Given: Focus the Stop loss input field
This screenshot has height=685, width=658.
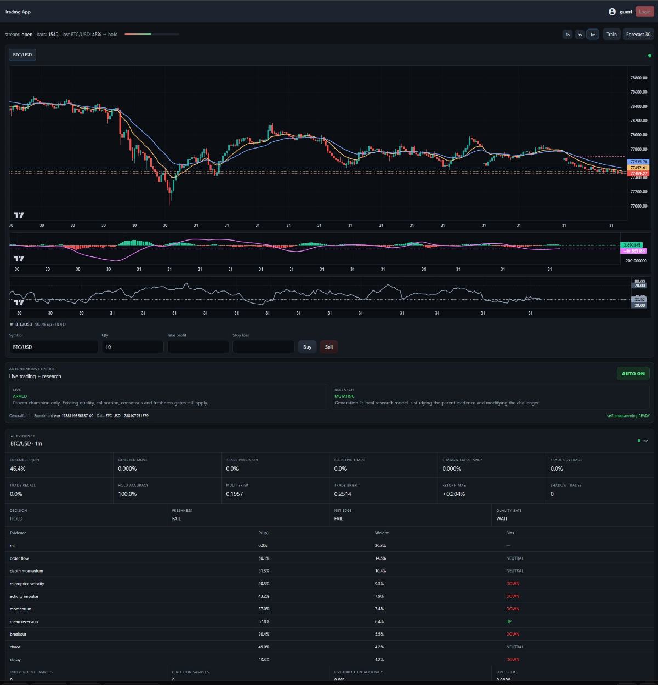Looking at the screenshot, I should point(264,347).
